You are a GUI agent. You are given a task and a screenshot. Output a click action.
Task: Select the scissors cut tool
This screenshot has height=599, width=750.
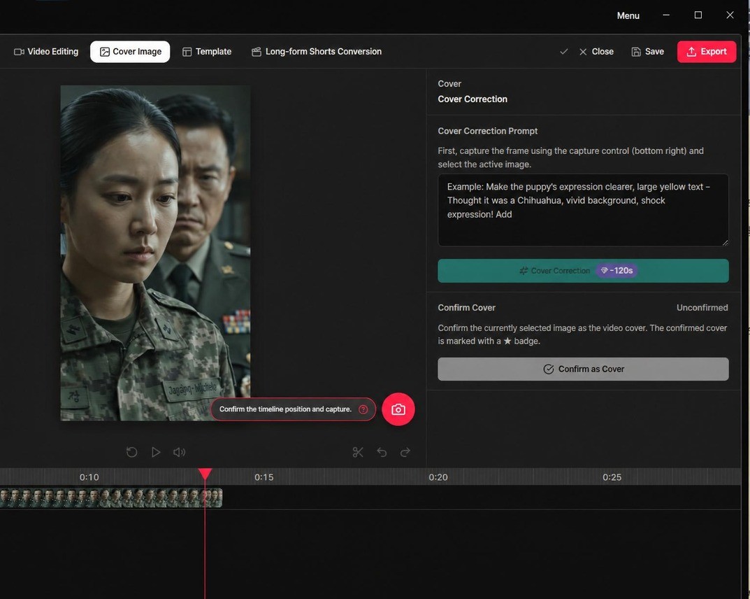(358, 452)
